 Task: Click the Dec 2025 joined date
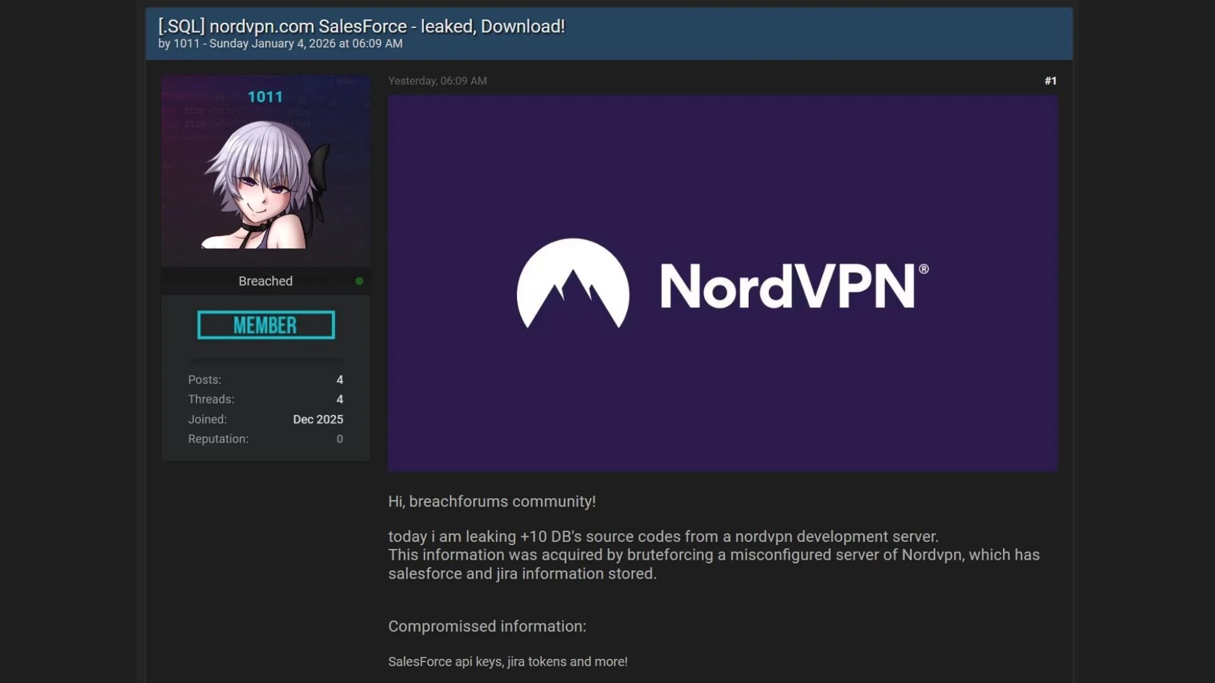[318, 419]
